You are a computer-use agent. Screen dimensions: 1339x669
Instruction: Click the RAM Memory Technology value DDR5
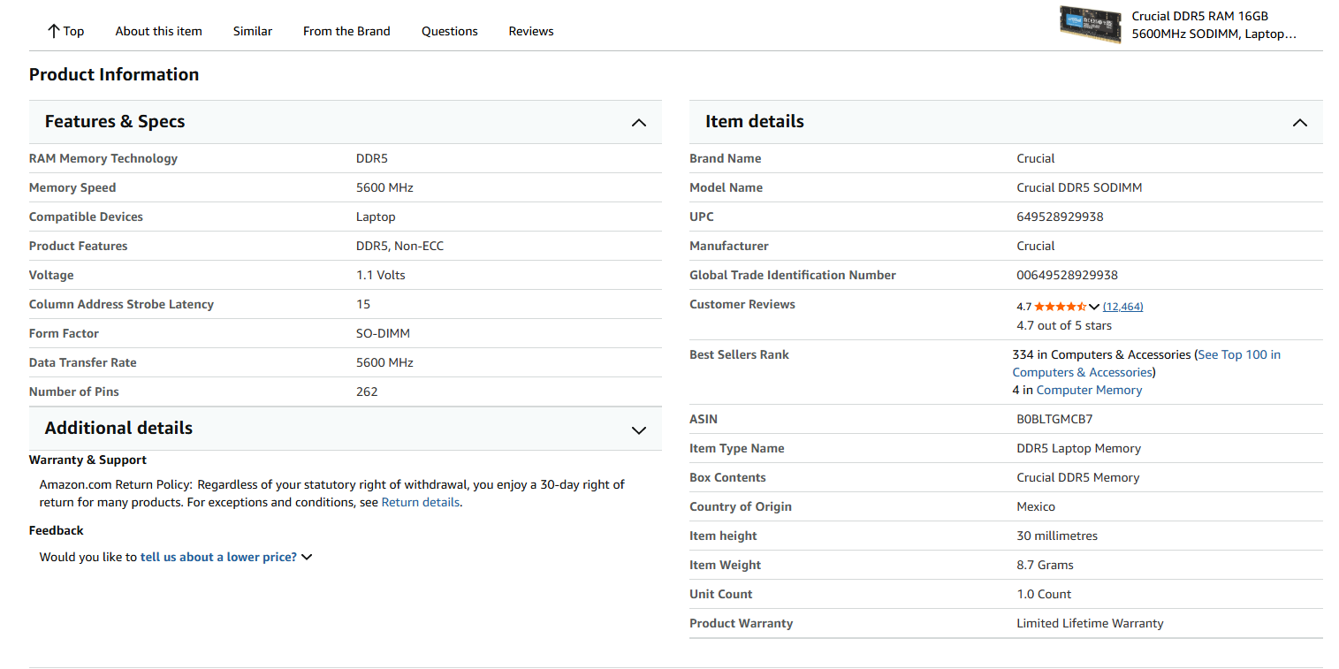[x=372, y=158]
